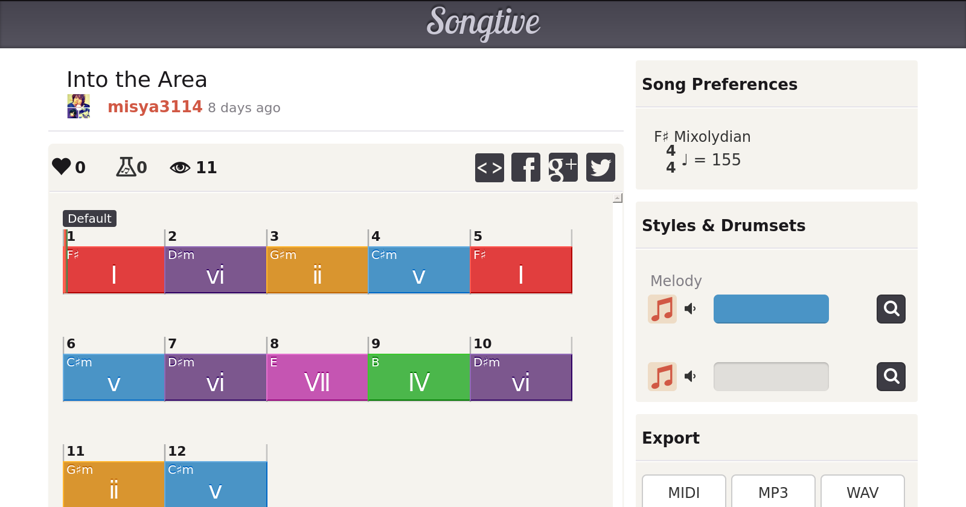Search styles for the second track
This screenshot has width=966, height=507.
[x=891, y=377]
